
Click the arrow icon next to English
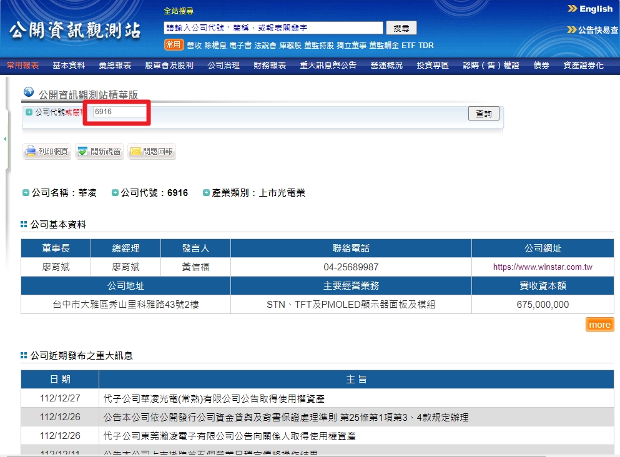(x=572, y=9)
